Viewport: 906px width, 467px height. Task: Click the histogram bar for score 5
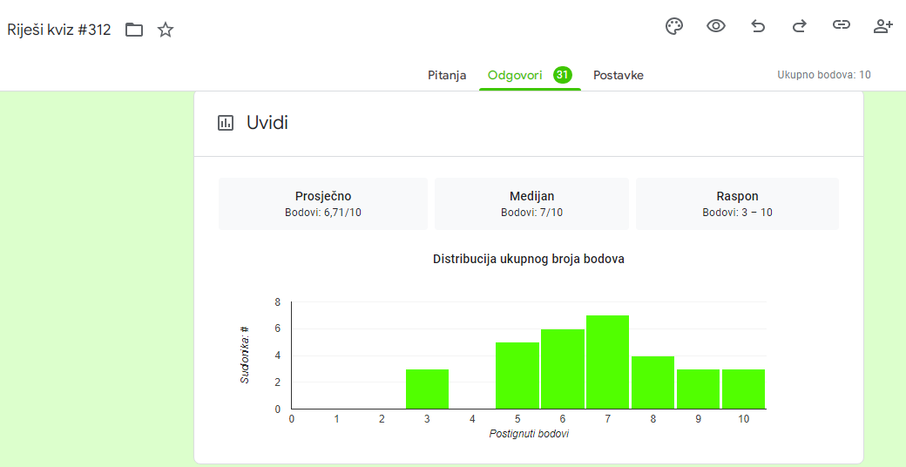pos(517,376)
